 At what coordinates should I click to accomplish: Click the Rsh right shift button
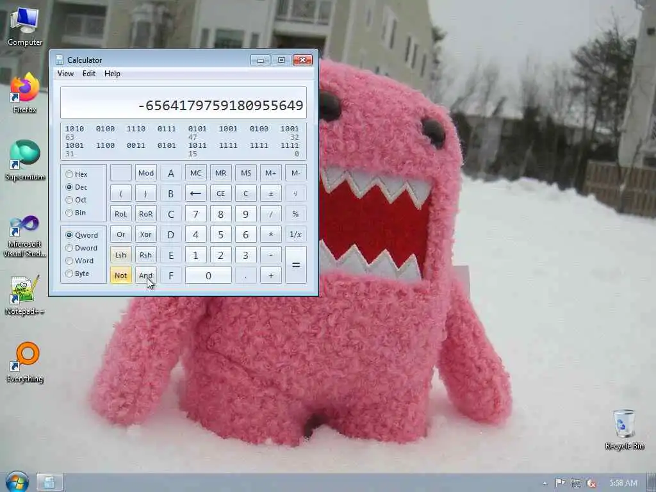145,255
